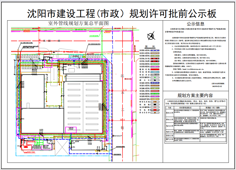Click the 隔油池 black dot symbol

[x=155, y=104]
